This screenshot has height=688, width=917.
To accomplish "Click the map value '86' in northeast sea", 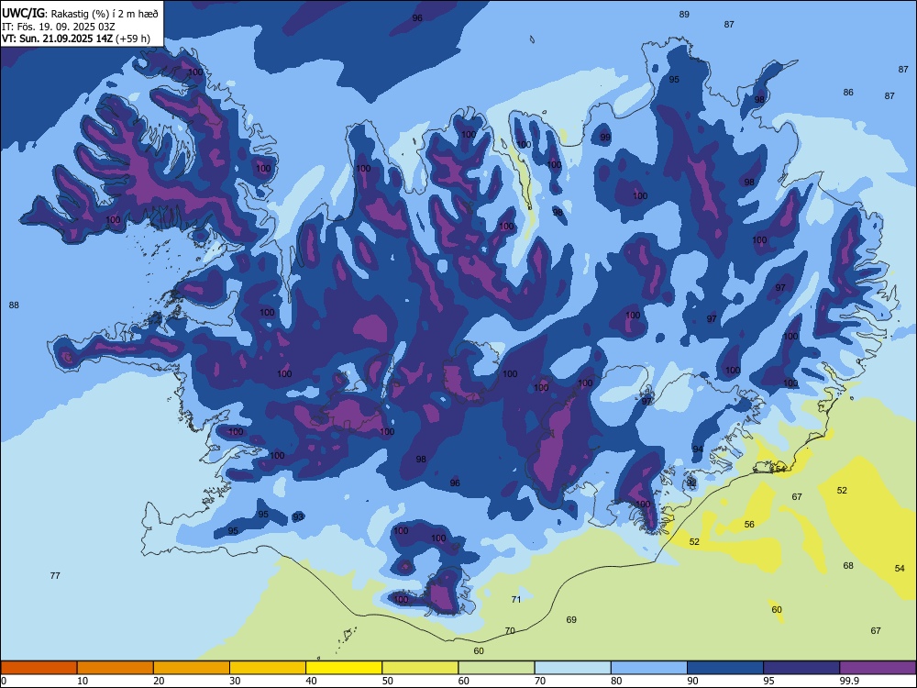I will (848, 93).
